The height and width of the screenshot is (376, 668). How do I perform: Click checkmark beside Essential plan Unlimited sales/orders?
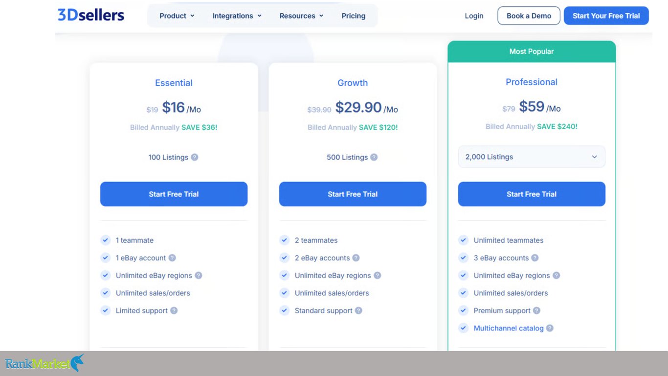pos(106,293)
